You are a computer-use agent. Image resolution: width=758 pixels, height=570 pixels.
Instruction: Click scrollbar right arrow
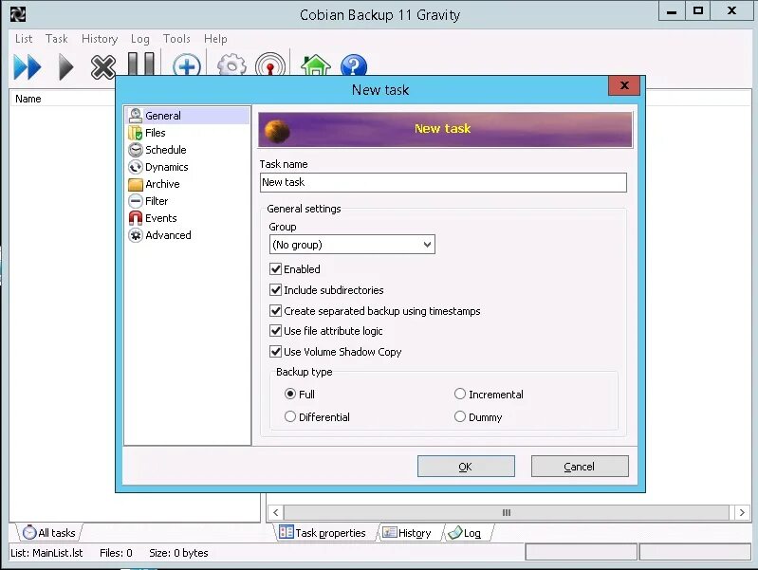pos(742,512)
